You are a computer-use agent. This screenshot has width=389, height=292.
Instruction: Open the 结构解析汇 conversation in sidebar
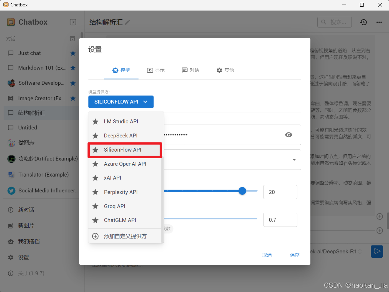41,113
